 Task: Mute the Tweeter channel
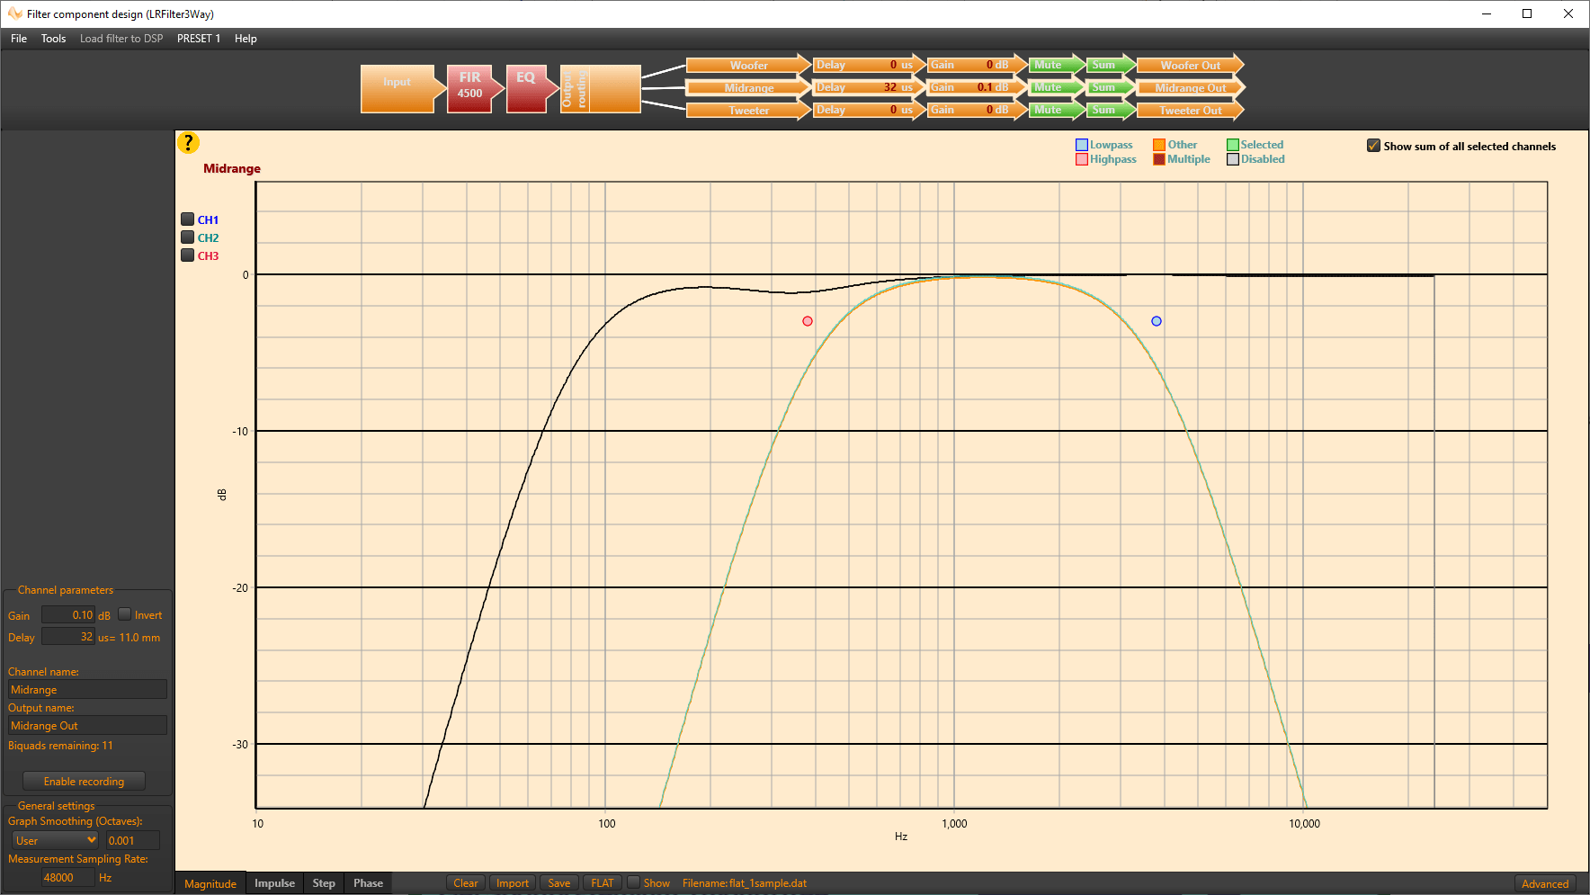tap(1057, 110)
